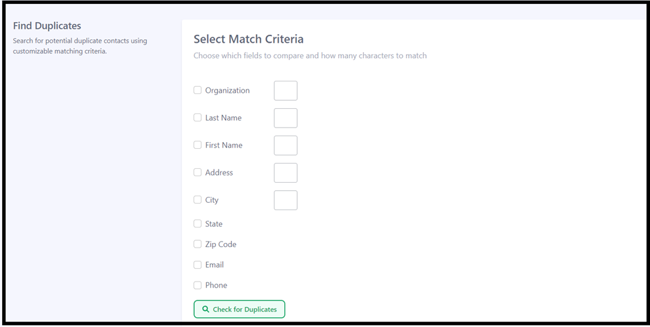Click the Select Match Criteria heading
The width and height of the screenshot is (650, 327).
[248, 39]
